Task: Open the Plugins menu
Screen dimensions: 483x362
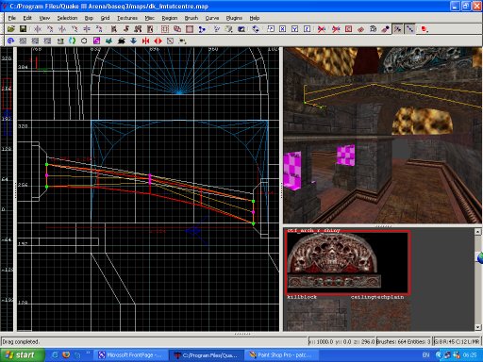Action: coord(234,18)
